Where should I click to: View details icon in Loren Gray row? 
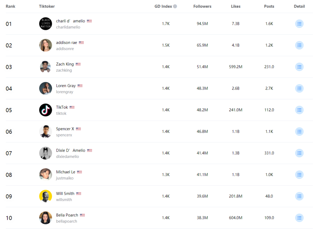click(x=299, y=88)
